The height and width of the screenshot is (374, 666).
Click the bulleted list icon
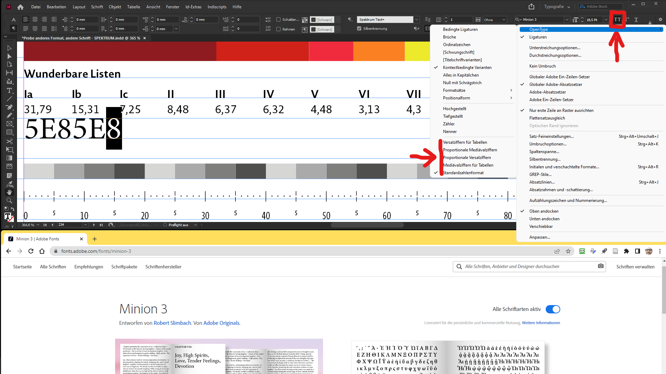pos(268,20)
